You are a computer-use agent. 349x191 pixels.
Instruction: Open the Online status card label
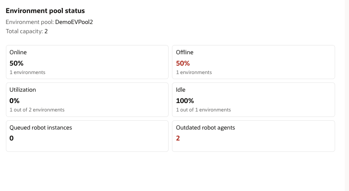[x=18, y=53]
